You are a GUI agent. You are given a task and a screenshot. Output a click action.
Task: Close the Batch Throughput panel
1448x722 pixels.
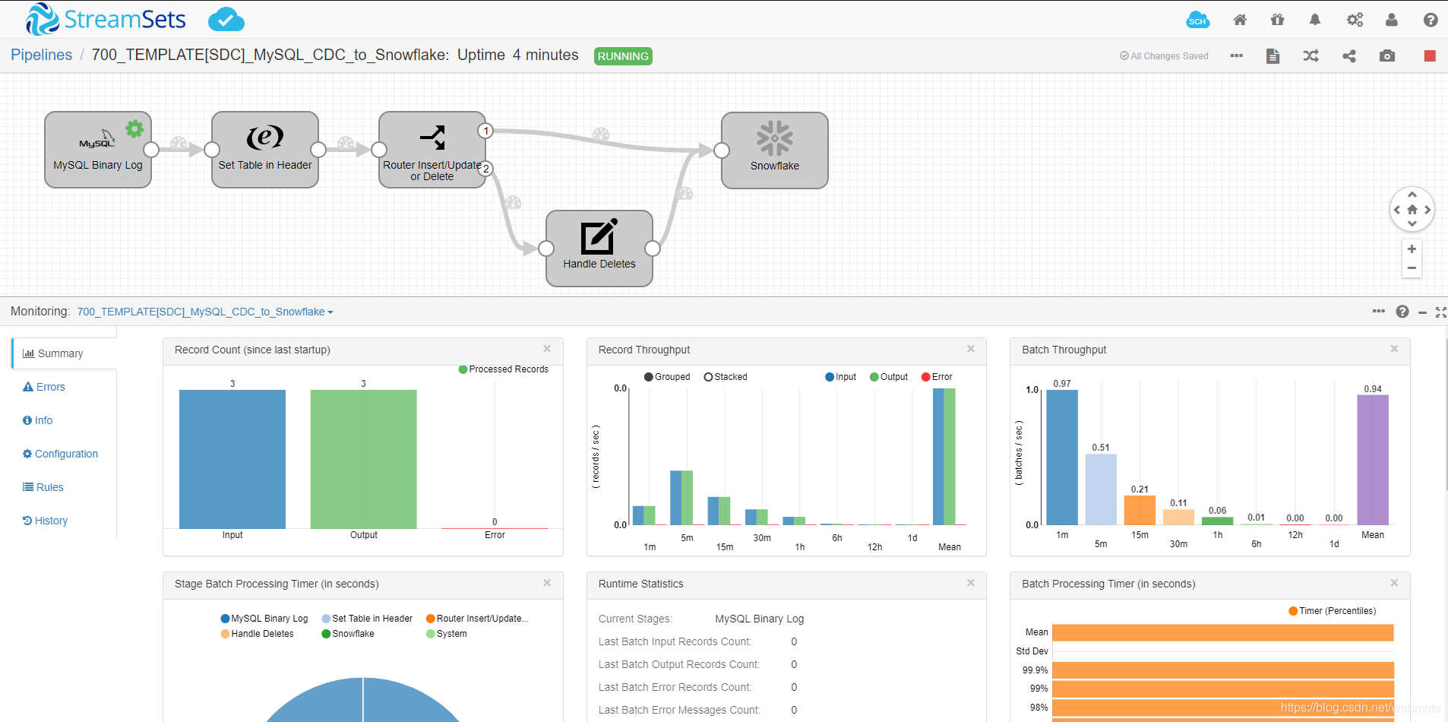pyautogui.click(x=1394, y=349)
